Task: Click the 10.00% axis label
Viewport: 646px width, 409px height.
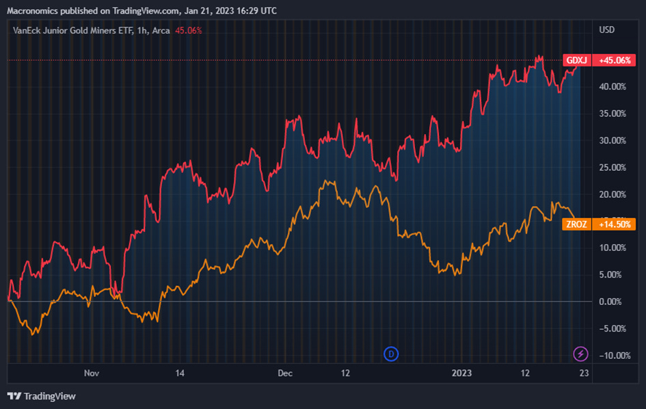Action: [613, 248]
